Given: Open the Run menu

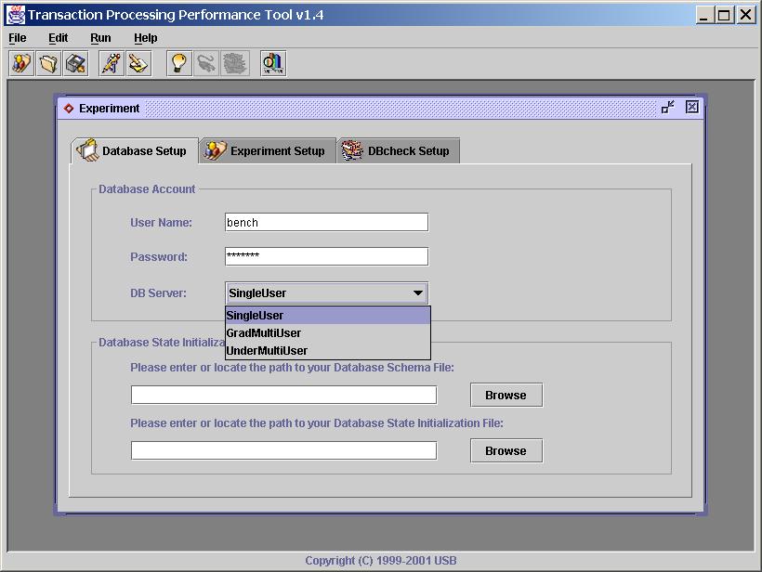Looking at the screenshot, I should click(100, 38).
